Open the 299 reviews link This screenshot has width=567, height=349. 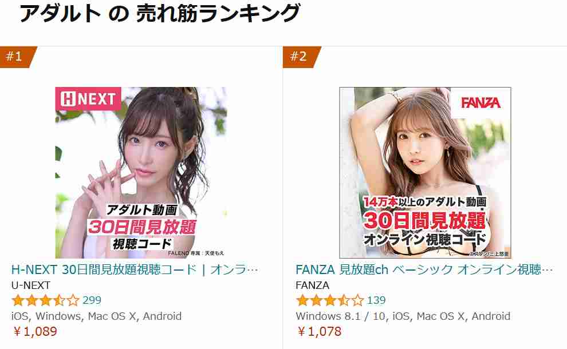coord(92,300)
